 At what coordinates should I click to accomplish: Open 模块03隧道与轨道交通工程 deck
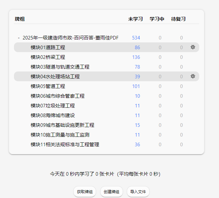60,67
